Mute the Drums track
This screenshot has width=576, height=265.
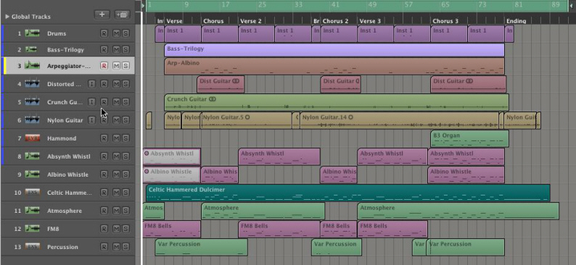(x=116, y=33)
